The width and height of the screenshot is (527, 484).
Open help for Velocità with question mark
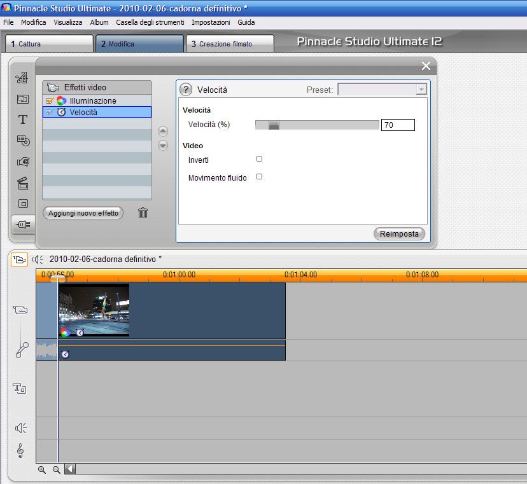pyautogui.click(x=186, y=90)
